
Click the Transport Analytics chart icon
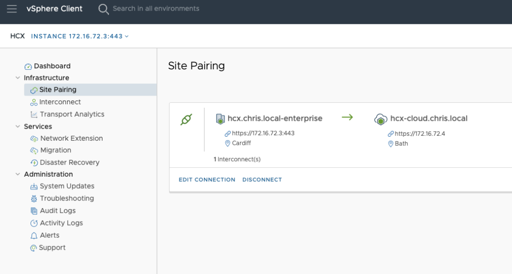click(x=33, y=115)
